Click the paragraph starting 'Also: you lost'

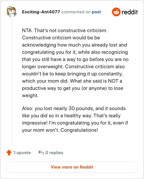pos(75,119)
